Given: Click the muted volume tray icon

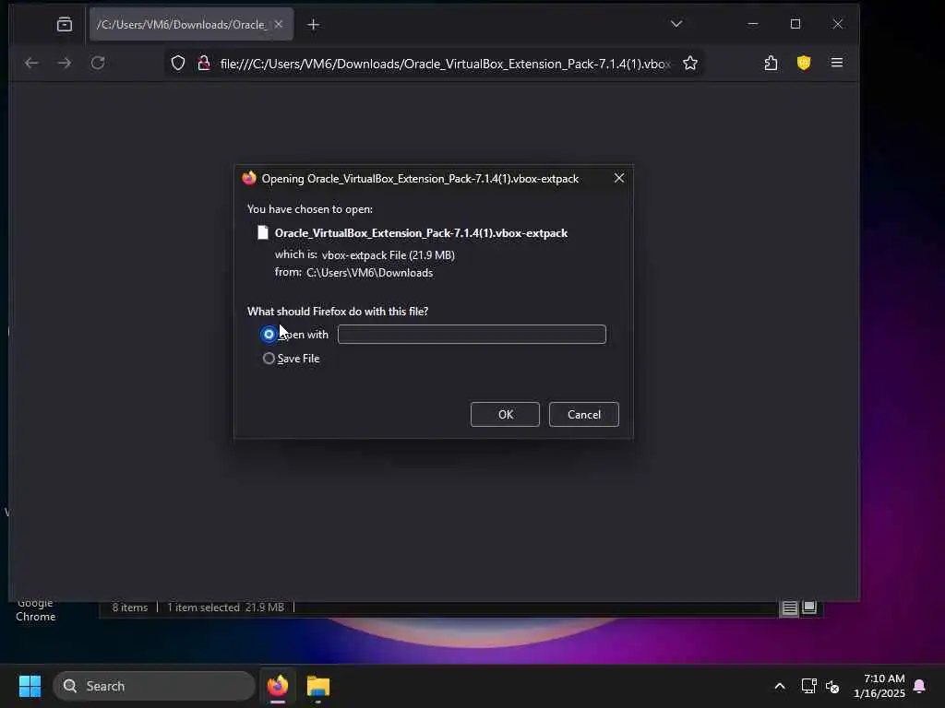Looking at the screenshot, I should (832, 686).
